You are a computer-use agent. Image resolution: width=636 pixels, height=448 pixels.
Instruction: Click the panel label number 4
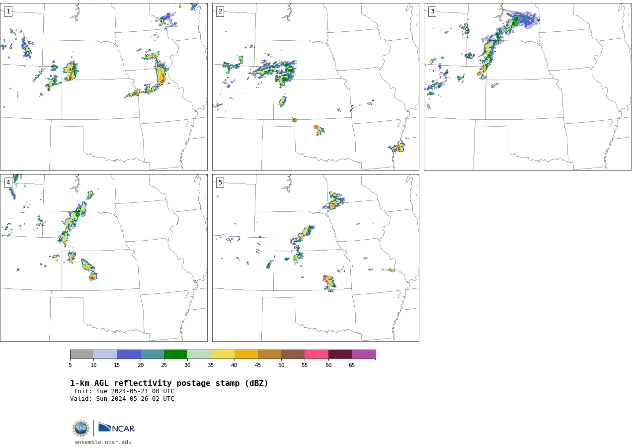(x=8, y=182)
